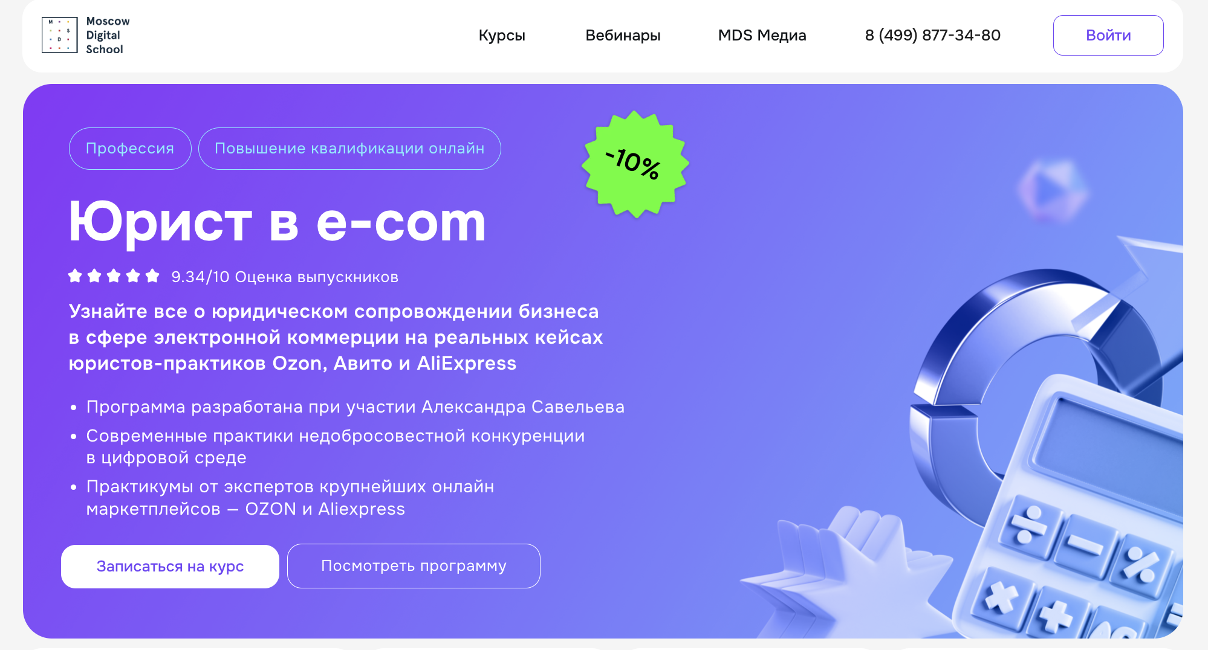Click the Moscow Digital School logo icon
The height and width of the screenshot is (650, 1208).
(x=59, y=35)
